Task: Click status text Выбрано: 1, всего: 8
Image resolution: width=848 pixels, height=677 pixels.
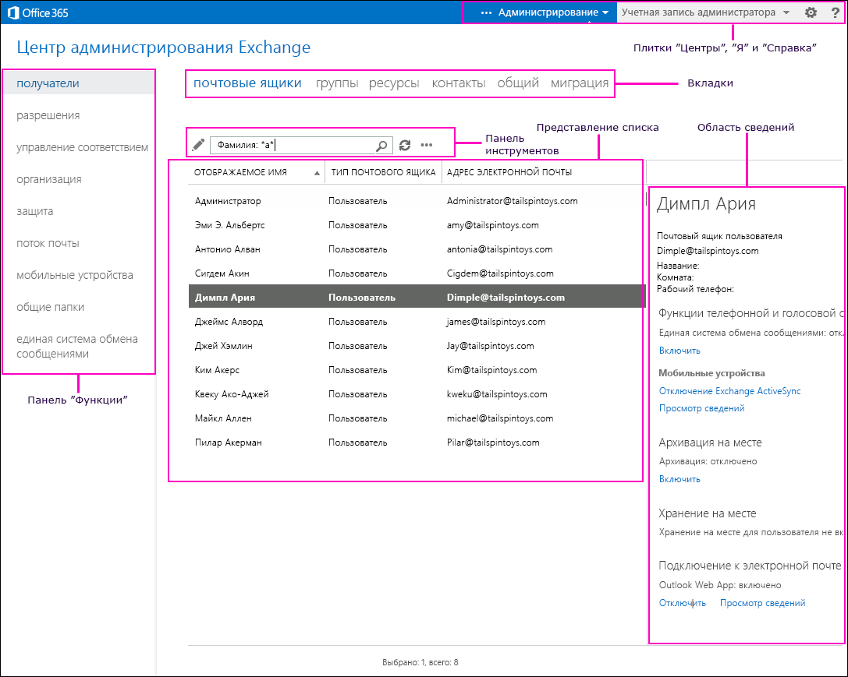Action: (x=420, y=662)
